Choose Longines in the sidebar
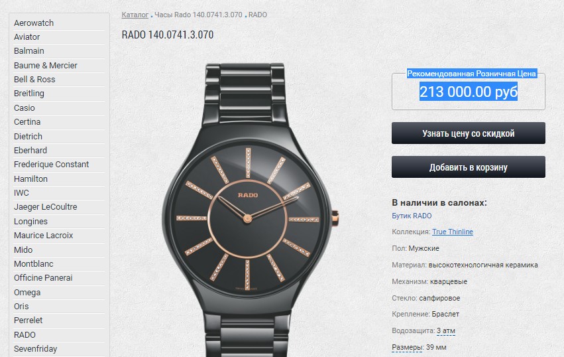The height and width of the screenshot is (357, 564). tap(31, 221)
